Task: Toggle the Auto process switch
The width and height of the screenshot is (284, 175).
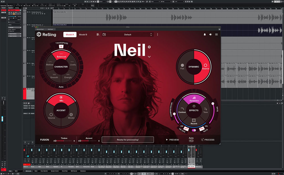Action: (191, 141)
